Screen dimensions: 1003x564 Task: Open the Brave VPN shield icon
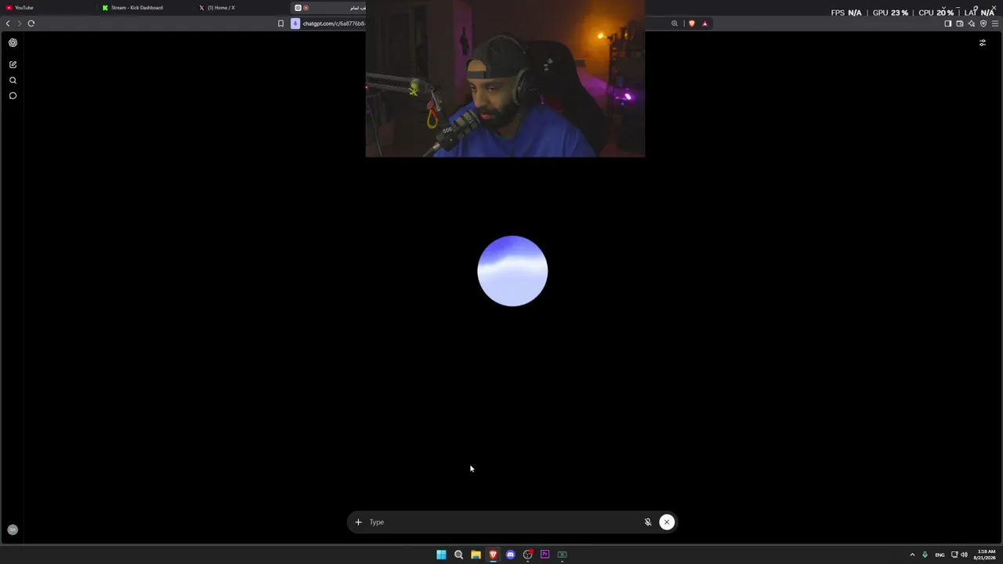pos(983,23)
